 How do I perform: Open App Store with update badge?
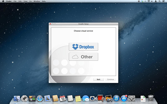click(124, 98)
